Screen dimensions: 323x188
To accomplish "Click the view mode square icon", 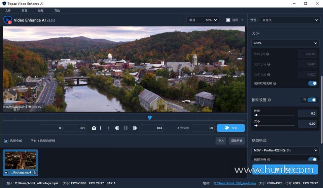I will 228,20.
